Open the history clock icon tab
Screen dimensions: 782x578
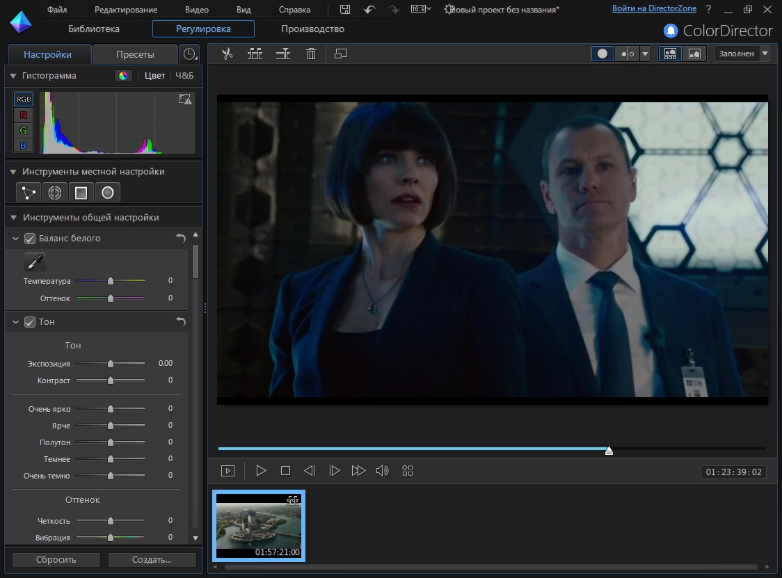coord(189,54)
